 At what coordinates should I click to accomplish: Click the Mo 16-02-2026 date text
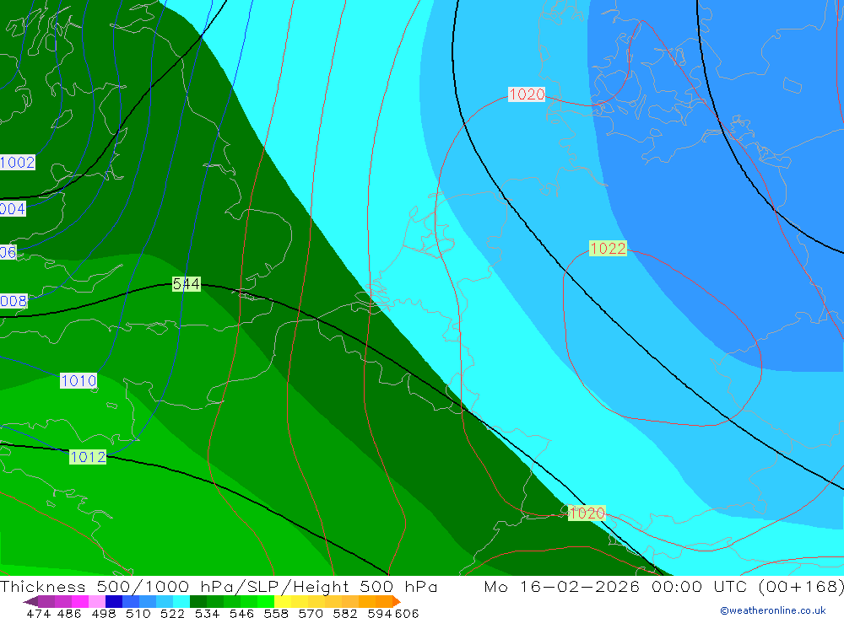(562, 586)
